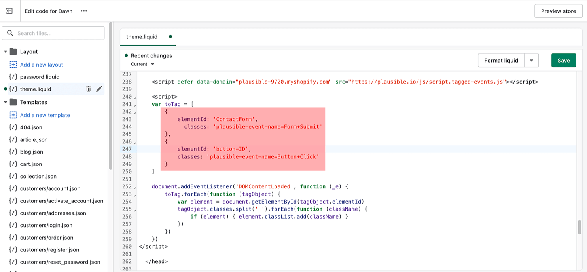Image resolution: width=587 pixels, height=272 pixels.
Task: Collapse code fold at line 252
Action: click(x=135, y=187)
